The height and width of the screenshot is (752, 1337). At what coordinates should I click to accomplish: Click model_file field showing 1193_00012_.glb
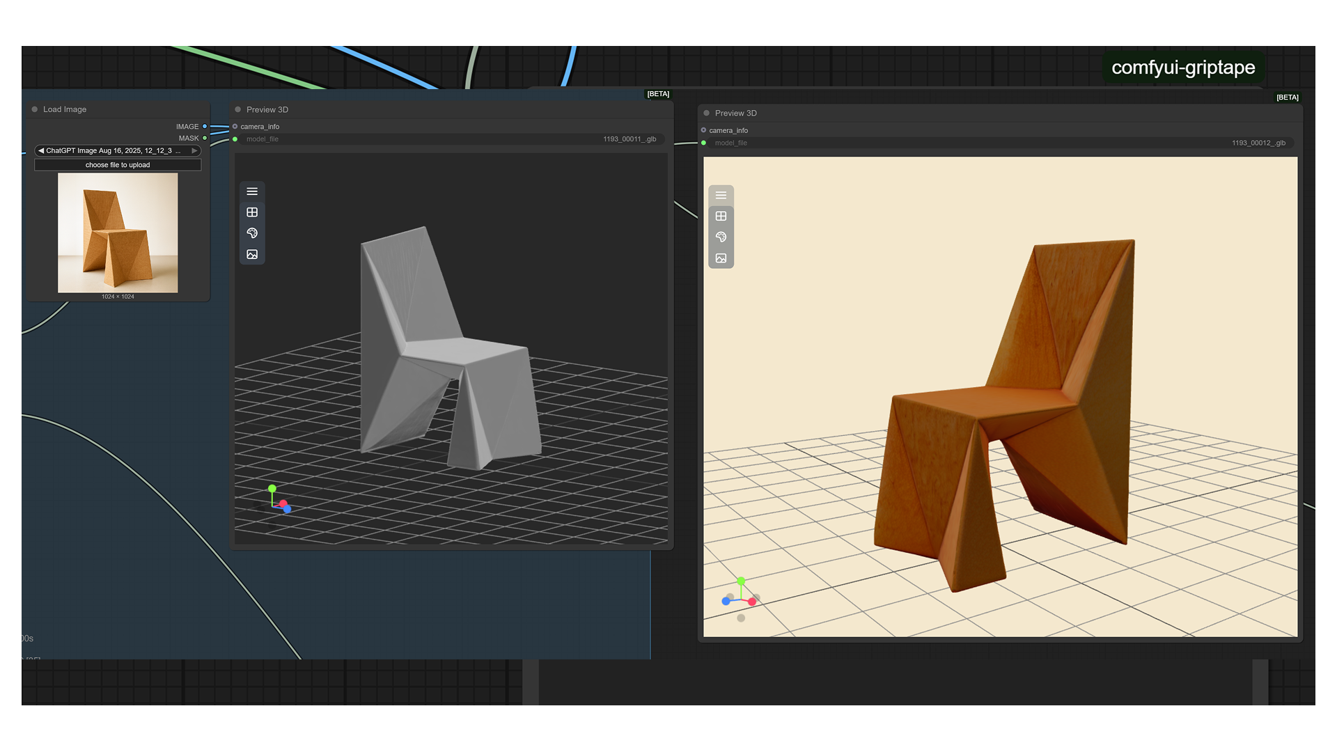tap(1001, 143)
